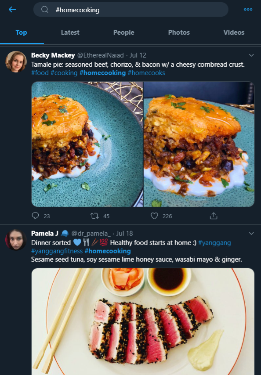
Task: Click the reply icon on Becky Mackey's tweet
Action: (35, 216)
